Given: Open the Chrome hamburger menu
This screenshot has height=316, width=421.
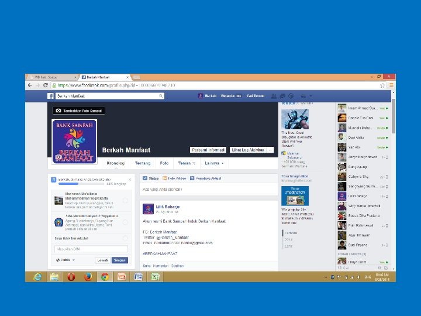Looking at the screenshot, I should [x=391, y=85].
